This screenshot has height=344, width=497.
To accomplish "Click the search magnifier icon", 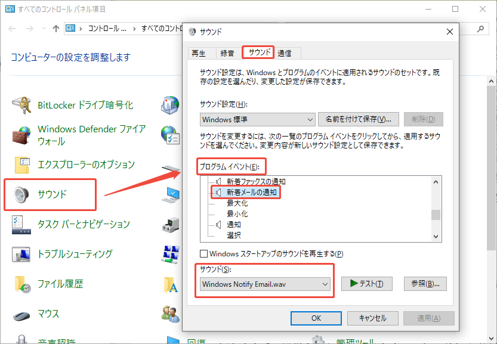I will [481, 27].
